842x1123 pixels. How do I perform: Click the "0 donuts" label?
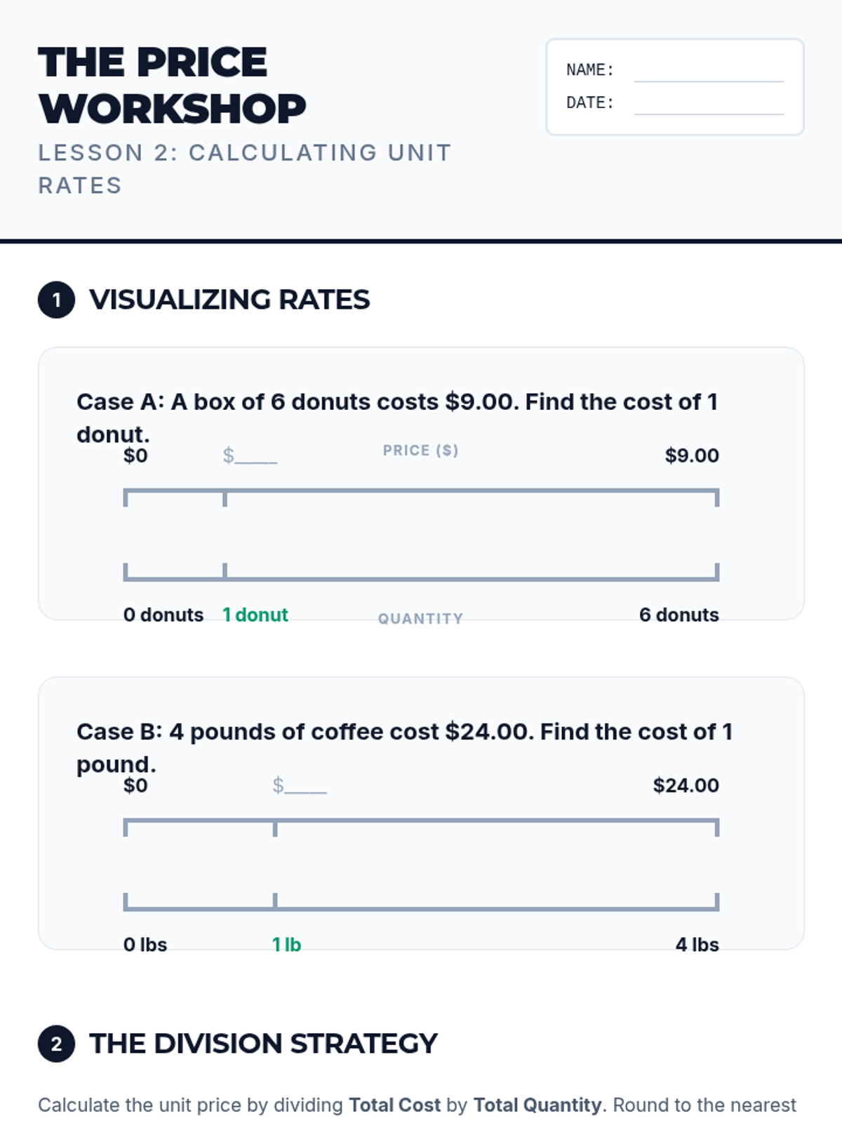click(163, 615)
